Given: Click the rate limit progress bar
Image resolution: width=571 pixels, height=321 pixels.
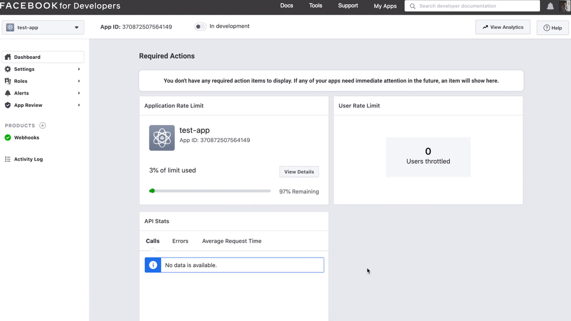Looking at the screenshot, I should coord(210,190).
